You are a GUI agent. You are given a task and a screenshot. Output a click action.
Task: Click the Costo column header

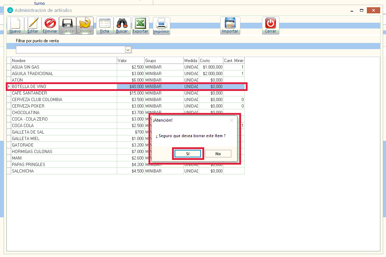tap(211, 61)
